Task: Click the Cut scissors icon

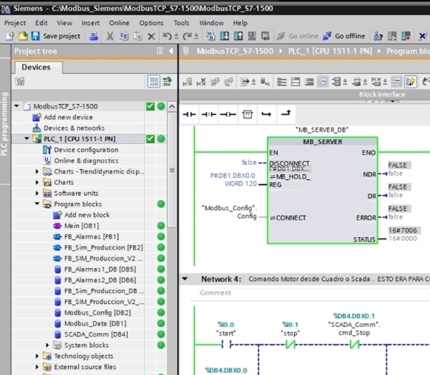Action: (x=110, y=36)
